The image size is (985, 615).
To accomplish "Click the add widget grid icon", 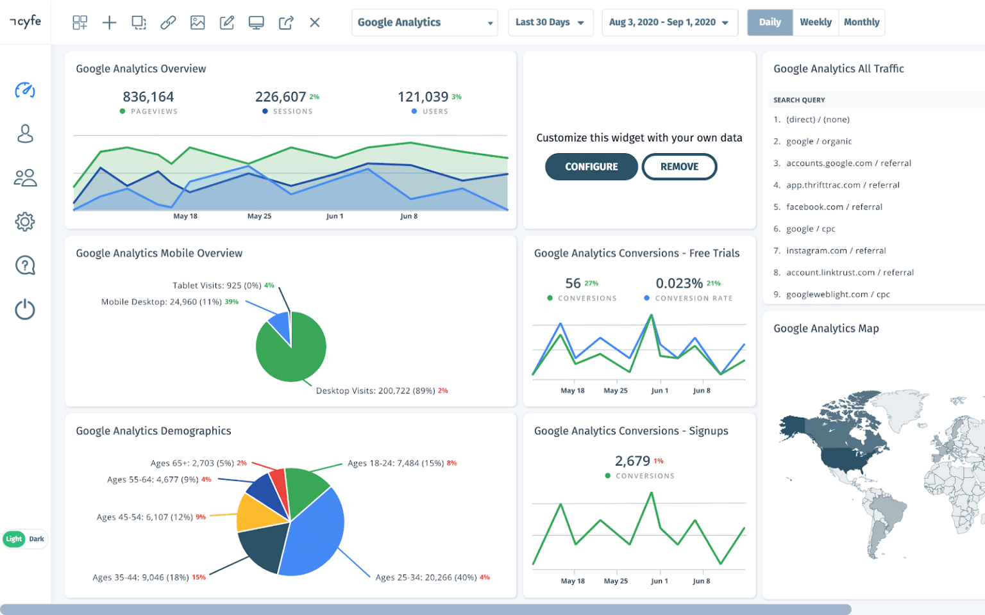I will pos(80,22).
